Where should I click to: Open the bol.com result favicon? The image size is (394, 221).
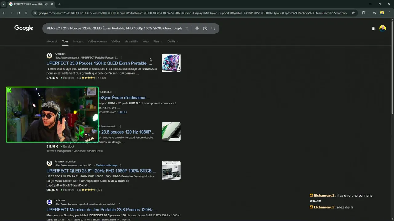(x=49, y=202)
